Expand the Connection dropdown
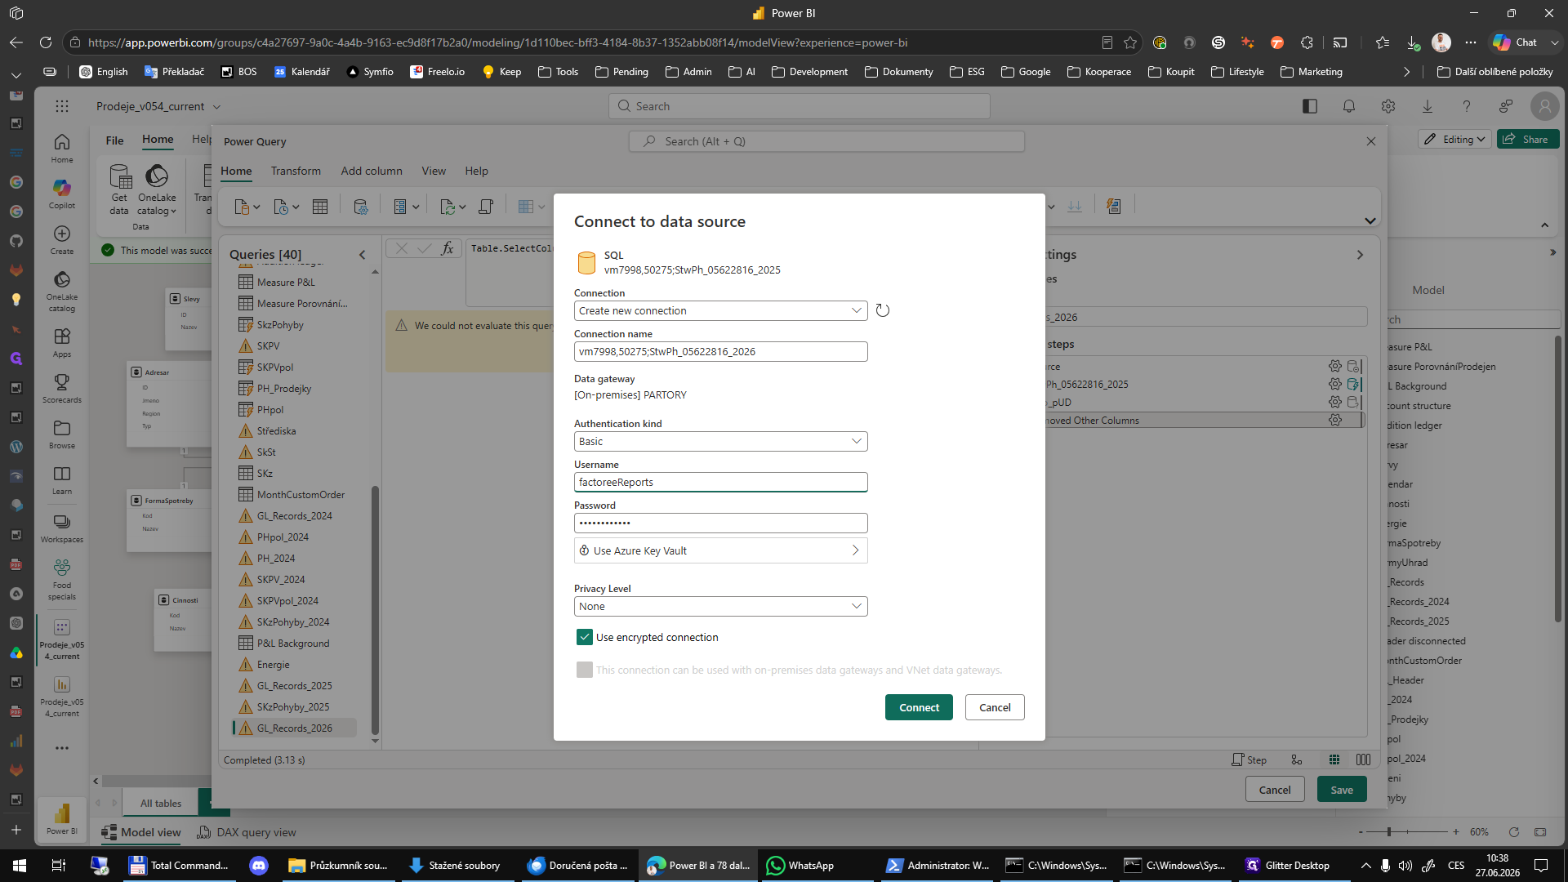The image size is (1568, 882). click(x=720, y=311)
